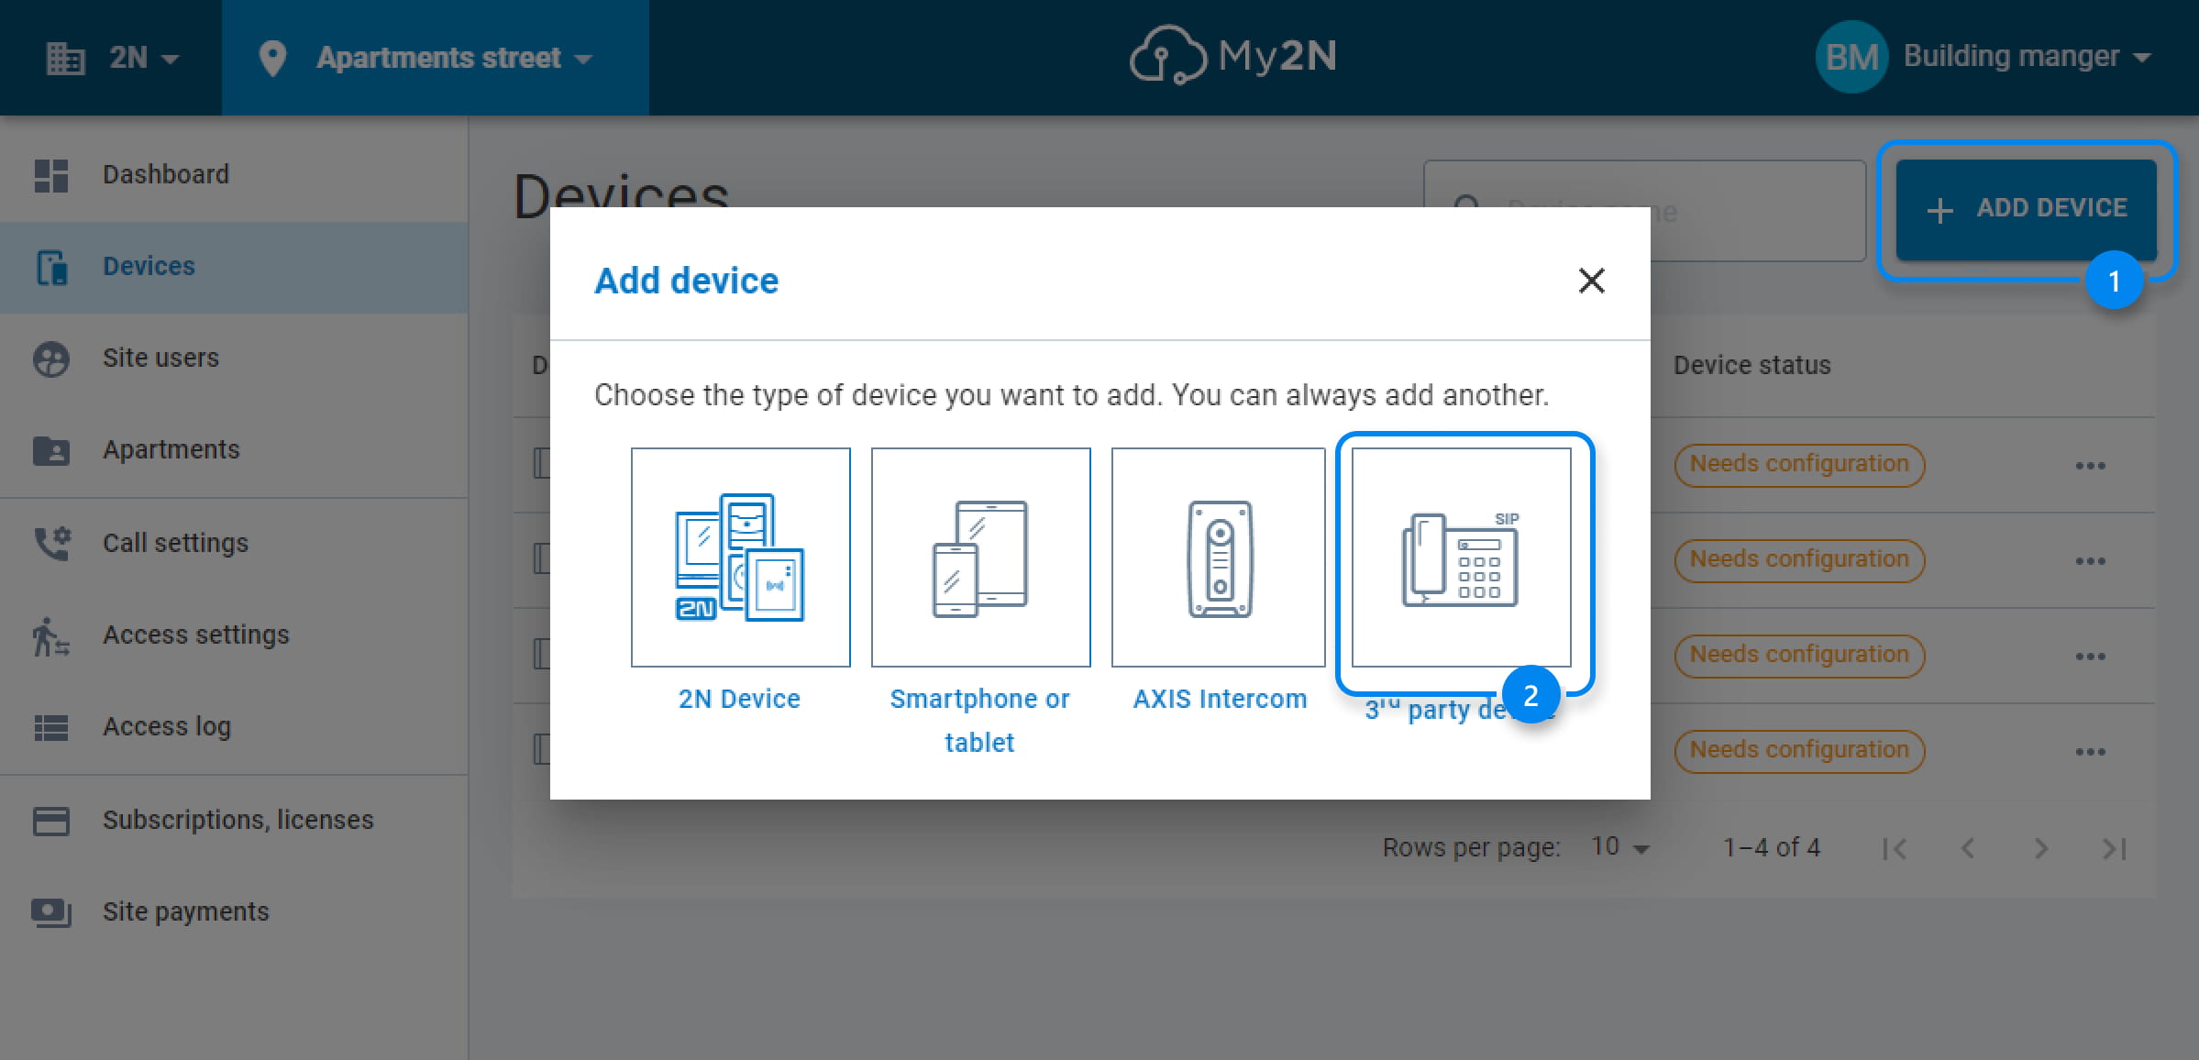Choose the Smartphone or tablet tile

click(981, 558)
